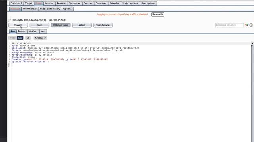Viewport: 254px width, 142px height.
Task: Click the User-Agent header line
Action: 75,48
